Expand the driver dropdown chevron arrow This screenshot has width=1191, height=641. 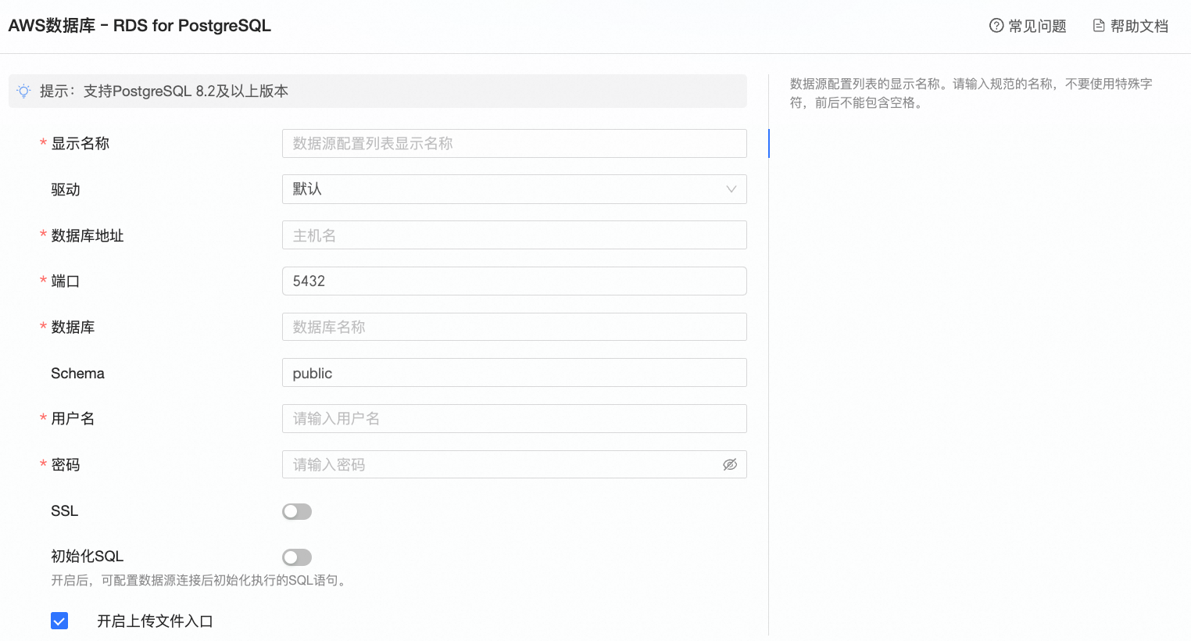(731, 189)
